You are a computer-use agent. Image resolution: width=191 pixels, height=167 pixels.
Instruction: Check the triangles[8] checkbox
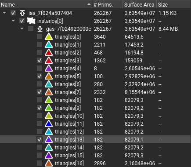point(40,100)
